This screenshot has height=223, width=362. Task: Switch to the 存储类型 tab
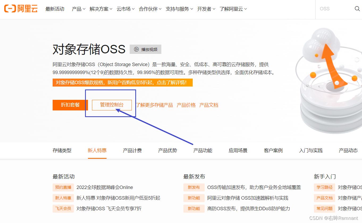coord(62,151)
